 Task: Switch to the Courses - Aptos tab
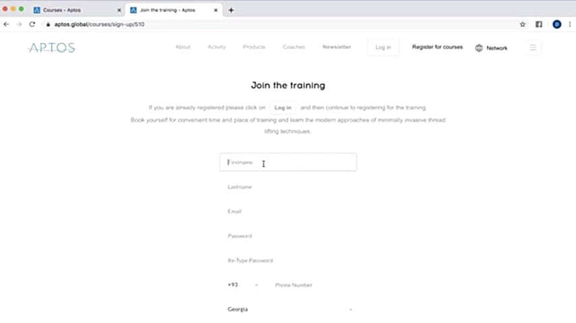[74, 10]
